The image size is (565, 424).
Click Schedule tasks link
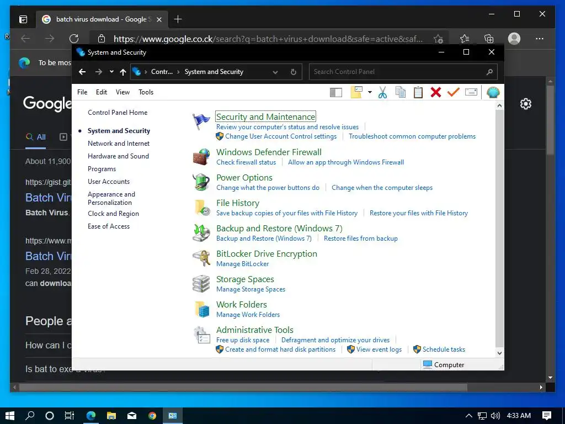[444, 349]
